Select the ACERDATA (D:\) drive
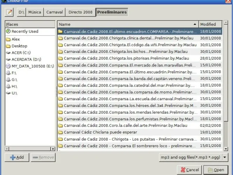The height and width of the screenshot is (175, 233). click(30, 60)
